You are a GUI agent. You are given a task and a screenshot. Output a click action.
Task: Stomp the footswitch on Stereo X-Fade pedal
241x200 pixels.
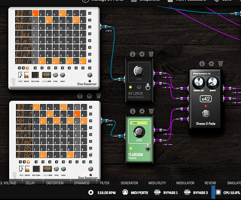(205, 114)
